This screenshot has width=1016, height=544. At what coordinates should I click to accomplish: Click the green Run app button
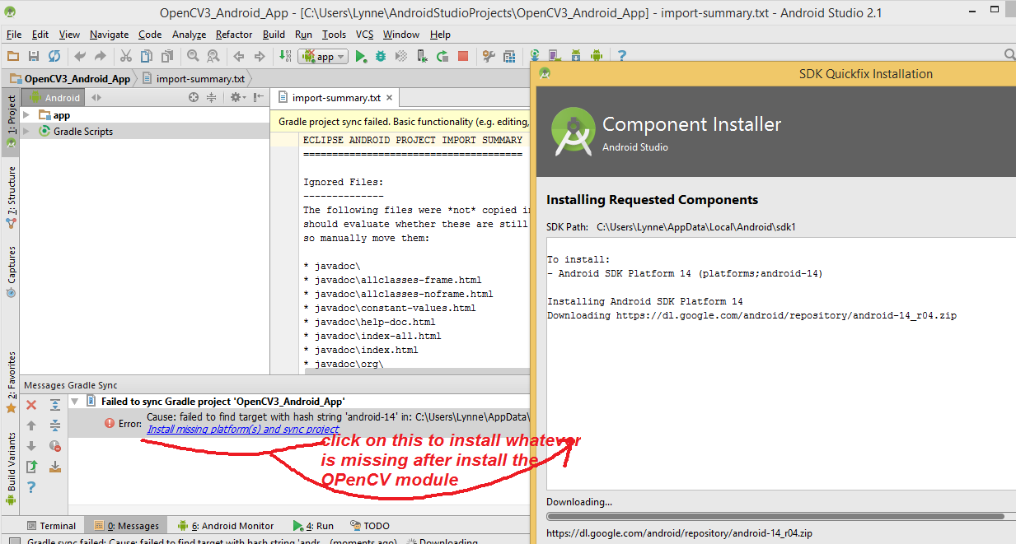360,57
